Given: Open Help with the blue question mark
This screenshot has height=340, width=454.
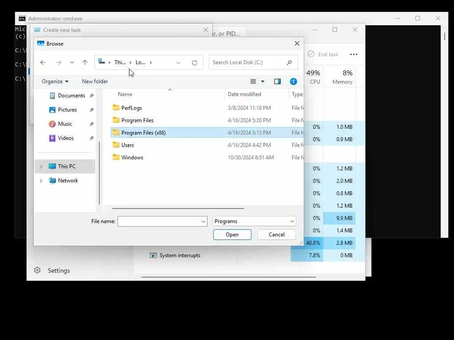Looking at the screenshot, I should tap(294, 81).
